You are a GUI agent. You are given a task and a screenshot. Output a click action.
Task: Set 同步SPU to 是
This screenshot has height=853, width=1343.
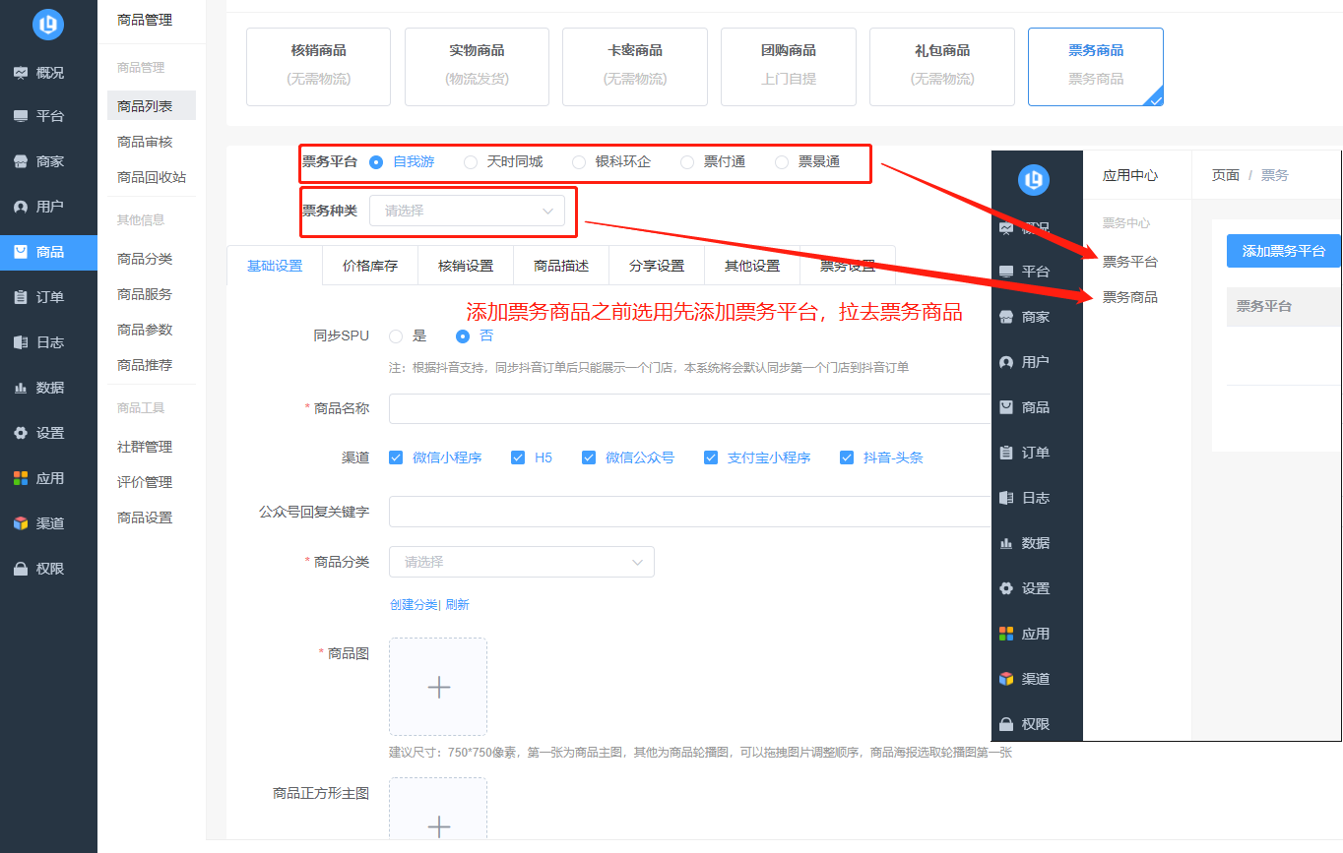pyautogui.click(x=396, y=335)
